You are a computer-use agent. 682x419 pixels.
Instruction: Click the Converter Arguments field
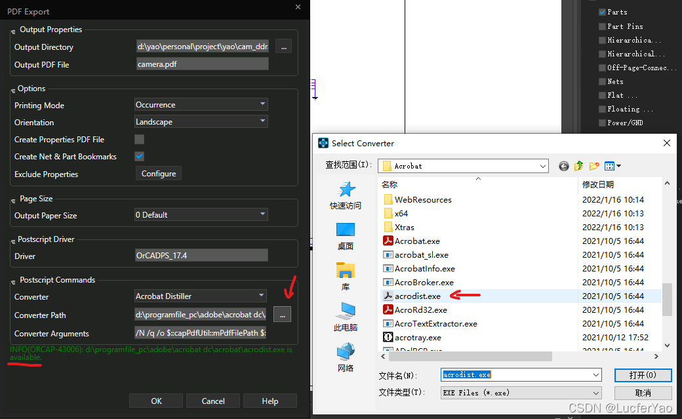[201, 333]
